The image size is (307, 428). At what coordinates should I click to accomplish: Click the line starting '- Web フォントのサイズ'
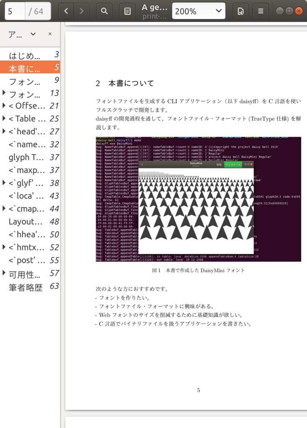(x=169, y=315)
